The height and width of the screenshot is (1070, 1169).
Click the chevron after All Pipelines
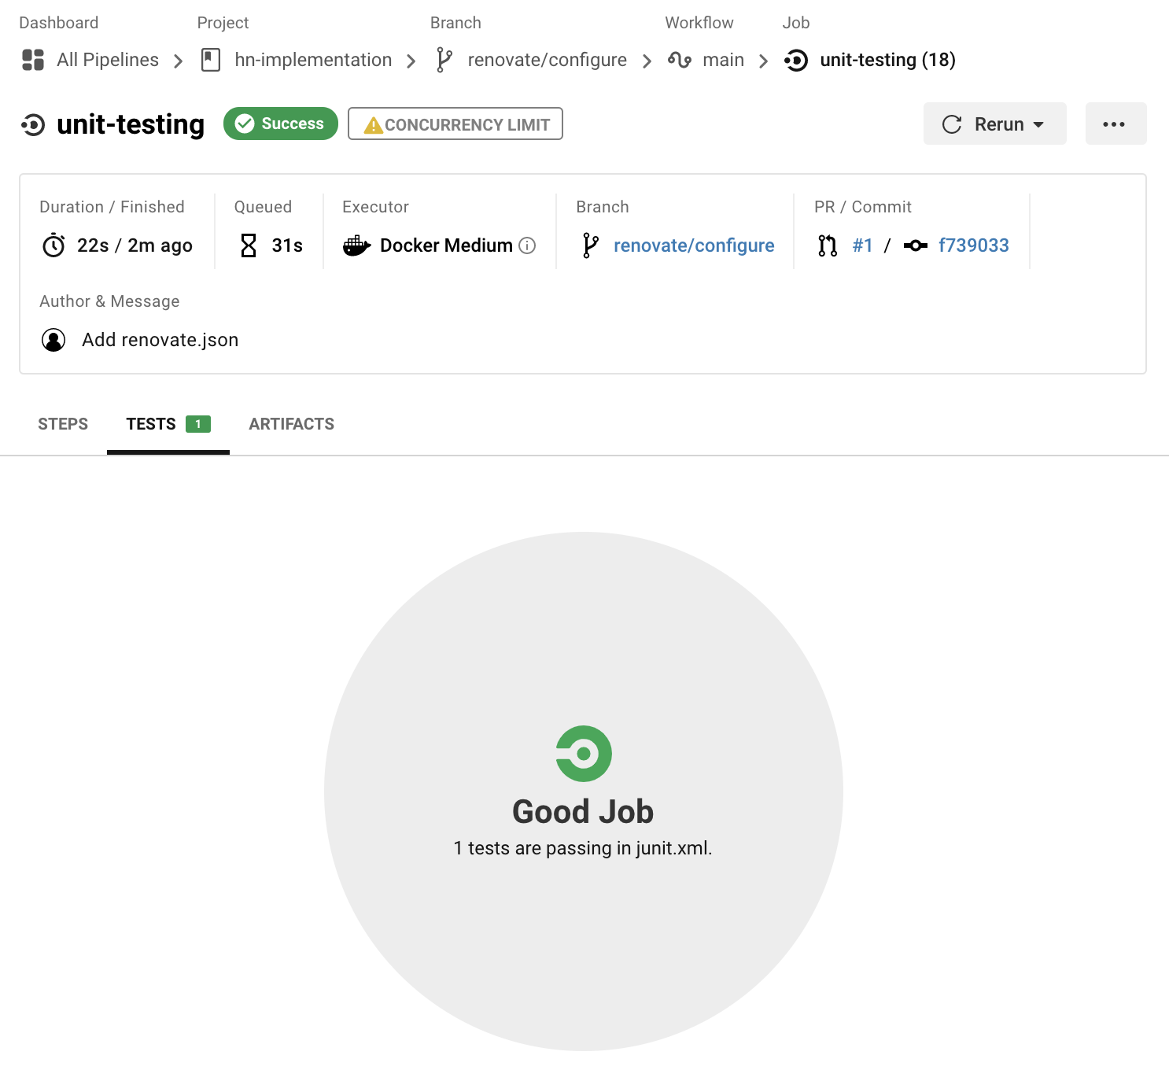click(179, 61)
